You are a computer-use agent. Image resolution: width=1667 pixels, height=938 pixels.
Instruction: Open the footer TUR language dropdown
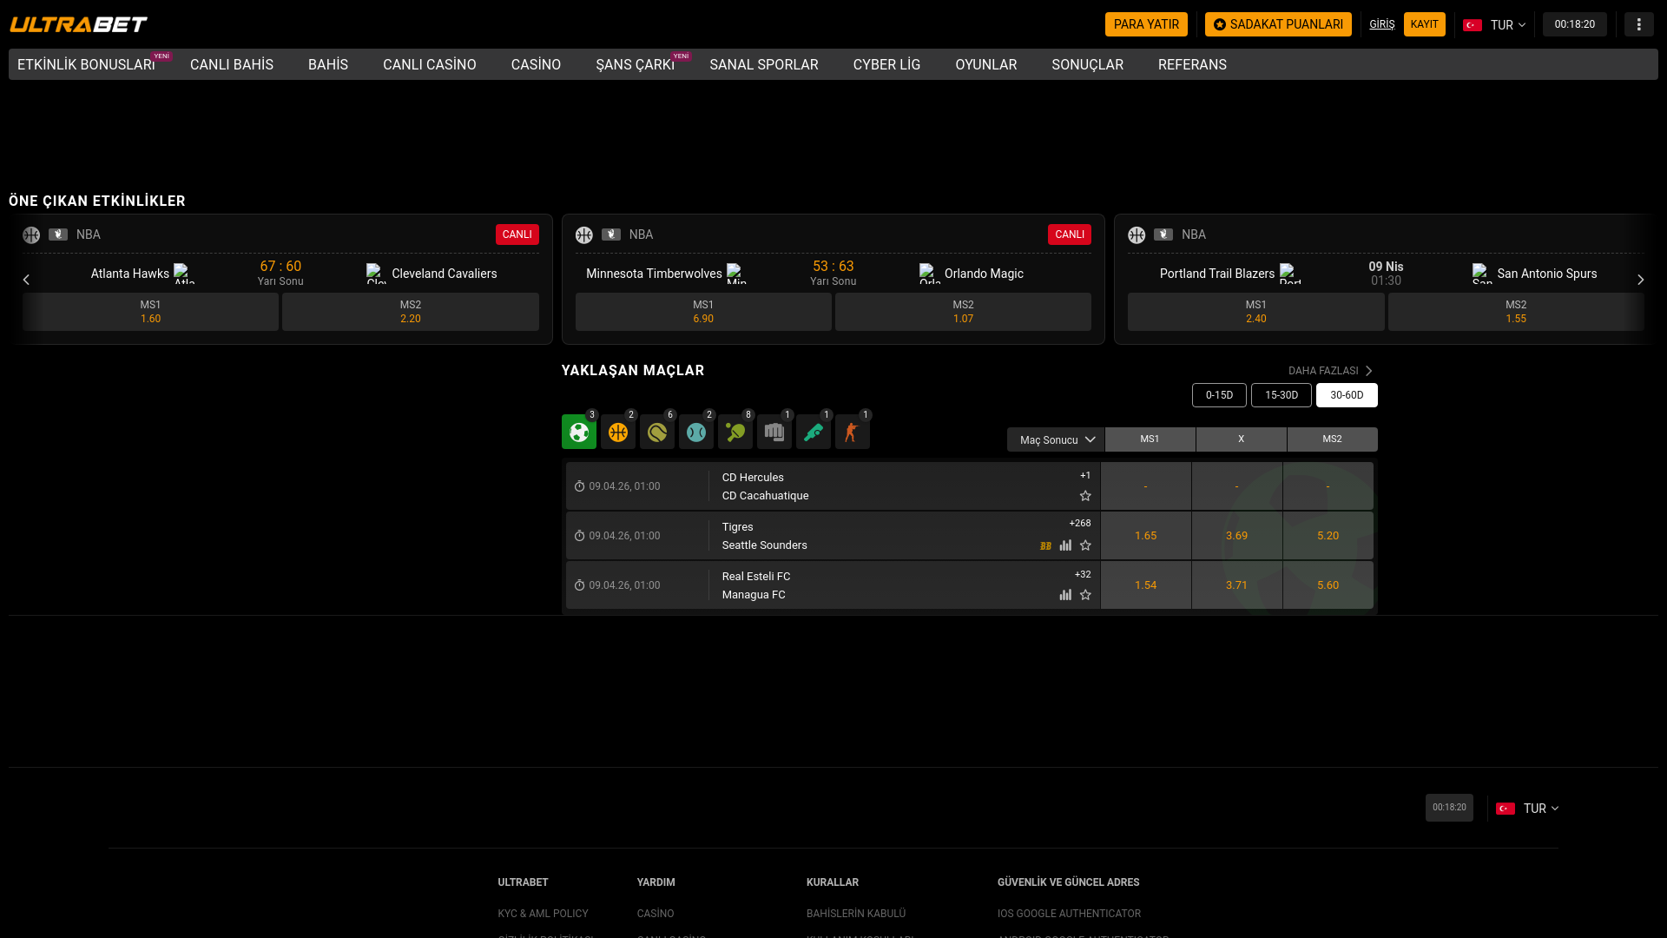pyautogui.click(x=1527, y=809)
